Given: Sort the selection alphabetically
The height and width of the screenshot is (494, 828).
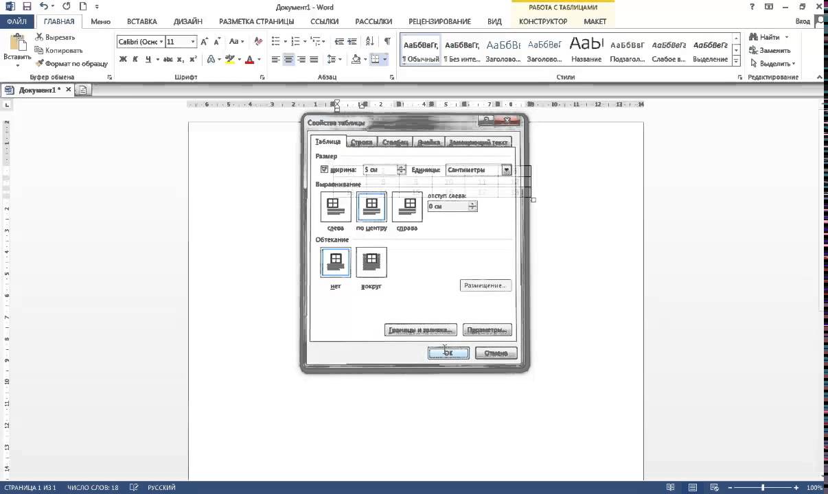Looking at the screenshot, I should pos(369,42).
